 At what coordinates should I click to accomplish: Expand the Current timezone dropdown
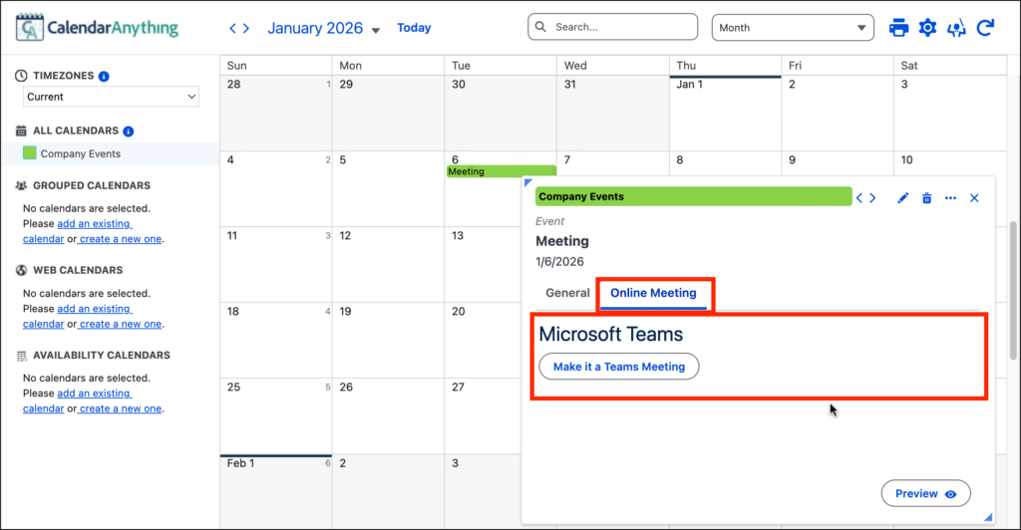point(111,97)
